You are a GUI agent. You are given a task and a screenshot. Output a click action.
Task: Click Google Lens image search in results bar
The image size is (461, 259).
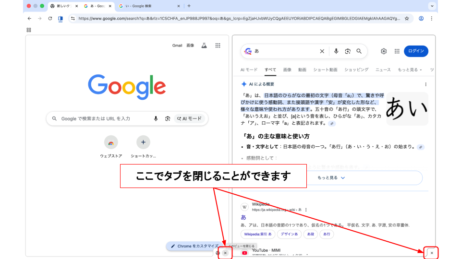348,51
